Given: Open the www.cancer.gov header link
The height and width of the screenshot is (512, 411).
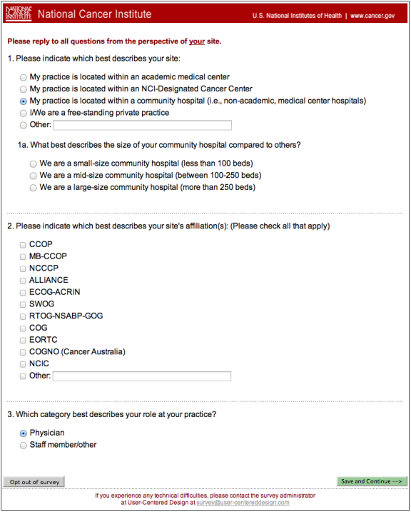Looking at the screenshot, I should pos(372,16).
